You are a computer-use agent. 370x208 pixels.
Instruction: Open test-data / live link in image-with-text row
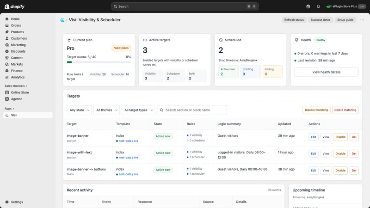point(129,158)
